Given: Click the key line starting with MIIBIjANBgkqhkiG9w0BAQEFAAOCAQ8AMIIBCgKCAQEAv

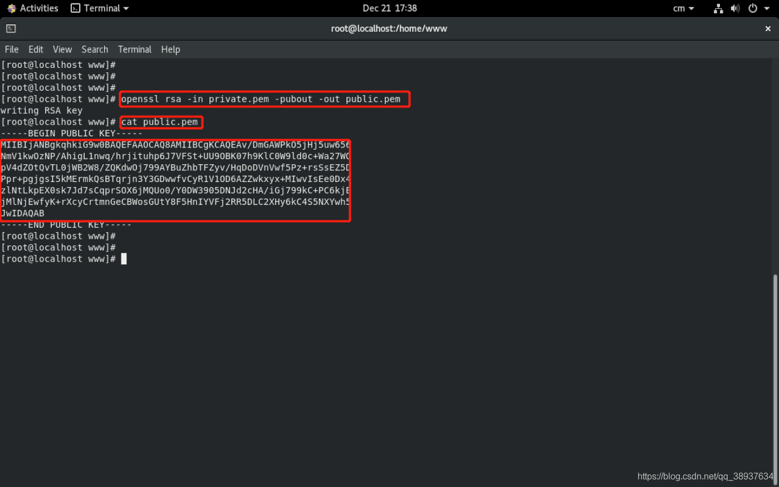Looking at the screenshot, I should tap(175, 145).
